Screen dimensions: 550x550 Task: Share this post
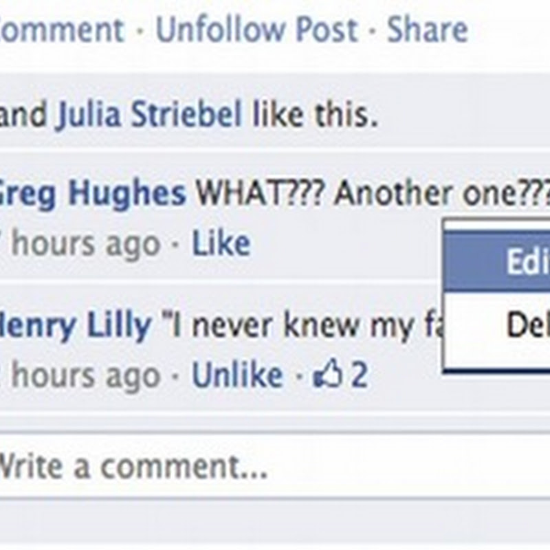click(x=427, y=30)
